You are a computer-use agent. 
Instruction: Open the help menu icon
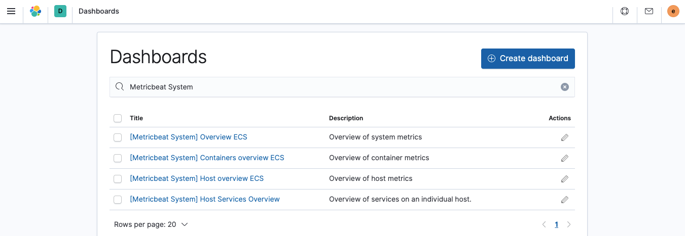click(625, 11)
